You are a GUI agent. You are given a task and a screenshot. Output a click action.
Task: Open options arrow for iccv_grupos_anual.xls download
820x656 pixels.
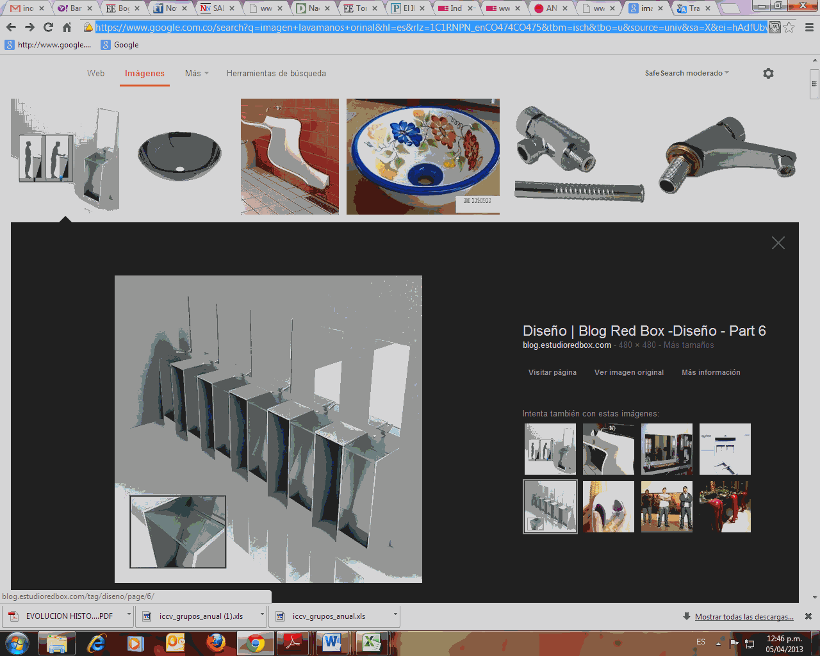click(395, 615)
